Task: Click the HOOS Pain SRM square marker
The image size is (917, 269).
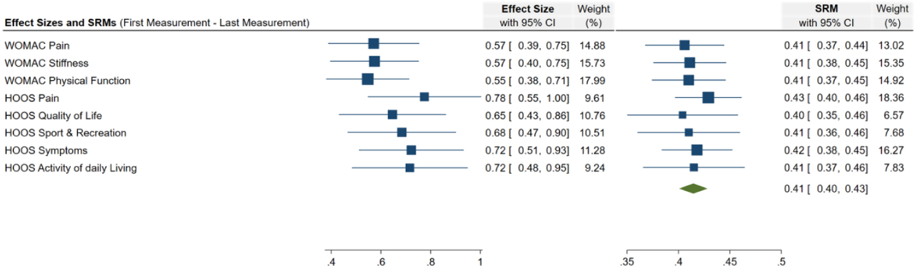Action: click(708, 97)
